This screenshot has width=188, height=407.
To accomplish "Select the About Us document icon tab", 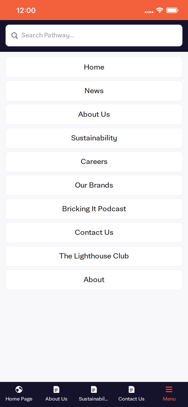I will (56, 389).
